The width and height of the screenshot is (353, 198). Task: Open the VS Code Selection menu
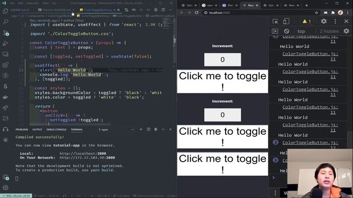coord(33,3)
